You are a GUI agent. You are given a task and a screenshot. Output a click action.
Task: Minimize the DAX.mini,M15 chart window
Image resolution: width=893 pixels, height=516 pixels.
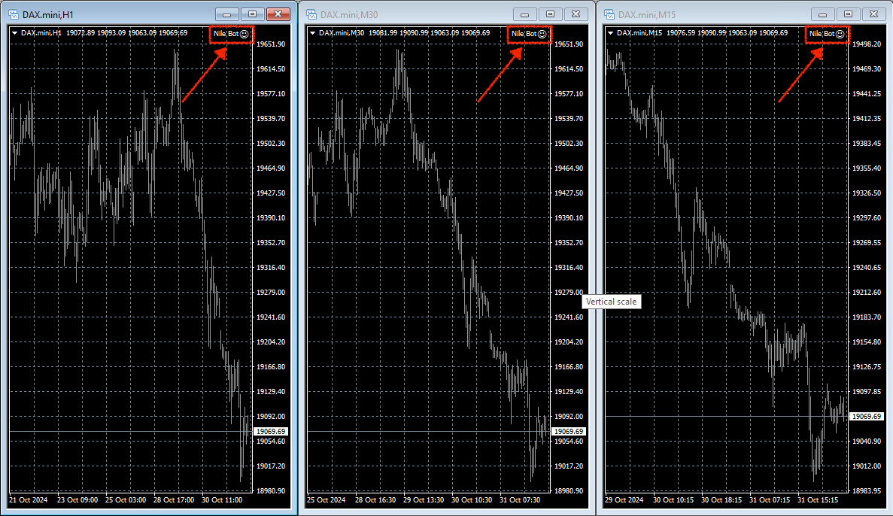pyautogui.click(x=823, y=14)
